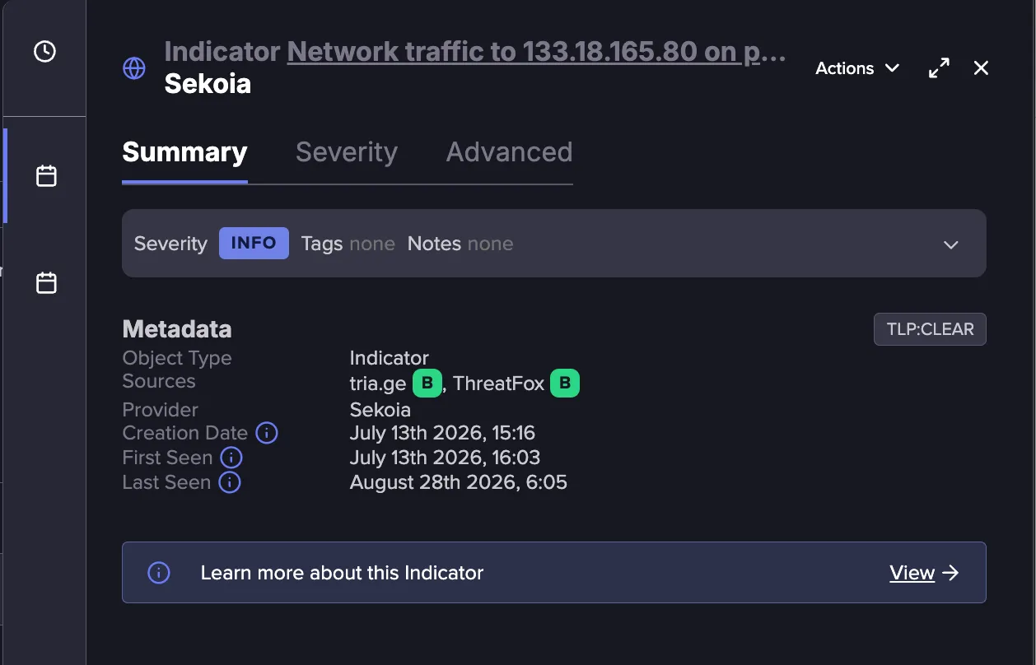Click the Last Seen label
The image size is (1036, 665).
pyautogui.click(x=167, y=482)
